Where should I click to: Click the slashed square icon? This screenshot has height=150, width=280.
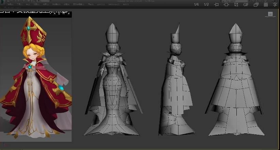236,5
